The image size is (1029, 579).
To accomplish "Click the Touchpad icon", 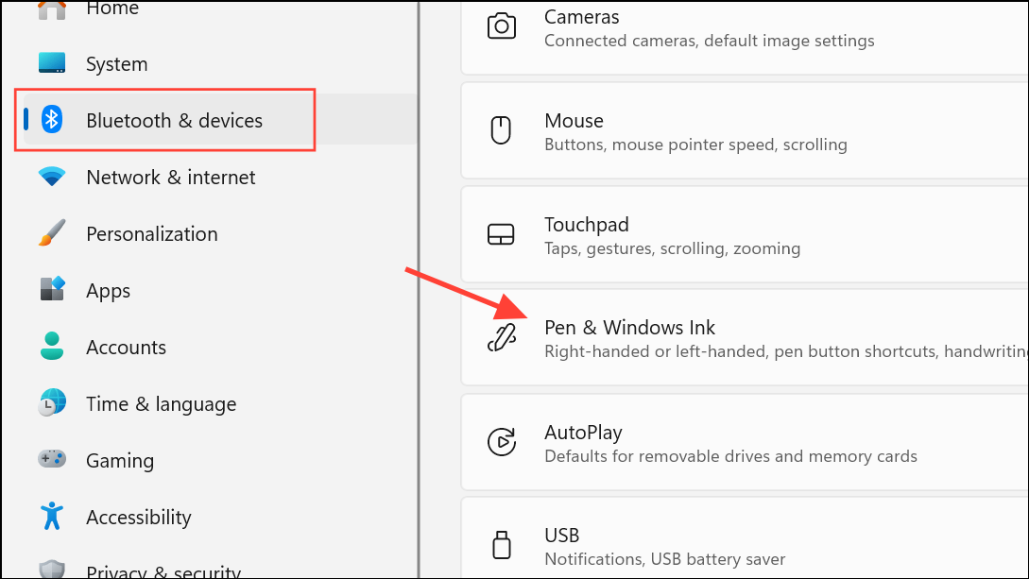I will (x=501, y=234).
